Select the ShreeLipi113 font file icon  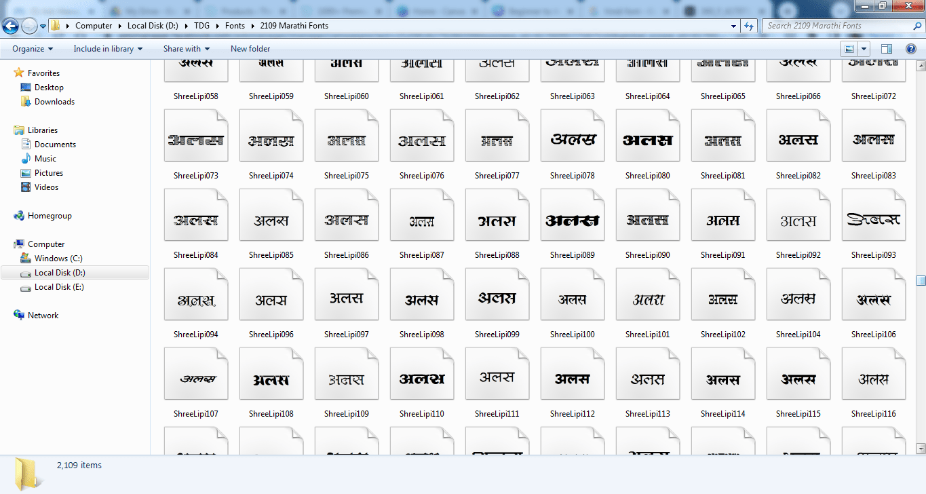tap(648, 374)
